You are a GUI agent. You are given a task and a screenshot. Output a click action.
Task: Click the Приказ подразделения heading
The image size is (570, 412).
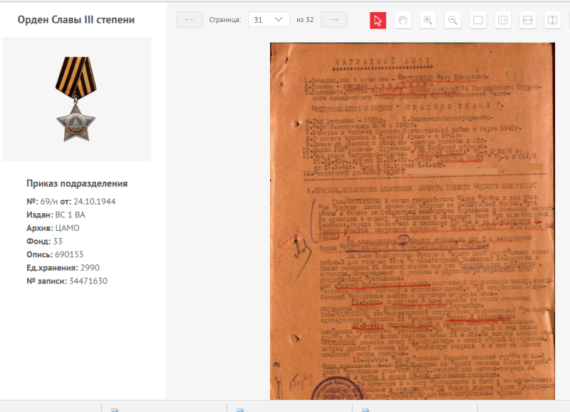(x=77, y=183)
